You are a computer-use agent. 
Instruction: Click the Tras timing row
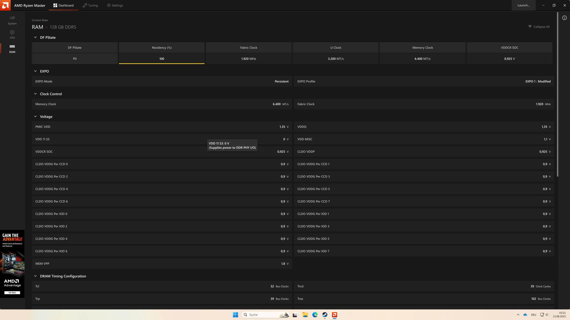[x=424, y=299]
